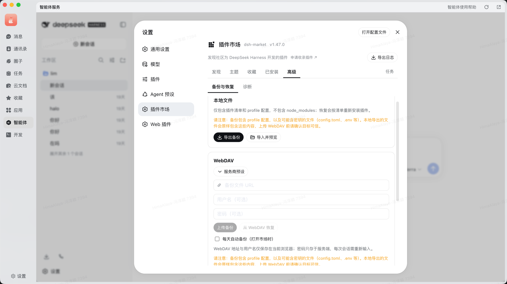Click 导出备份 export backup button
Screen dimensions: 507x284
(x=228, y=137)
